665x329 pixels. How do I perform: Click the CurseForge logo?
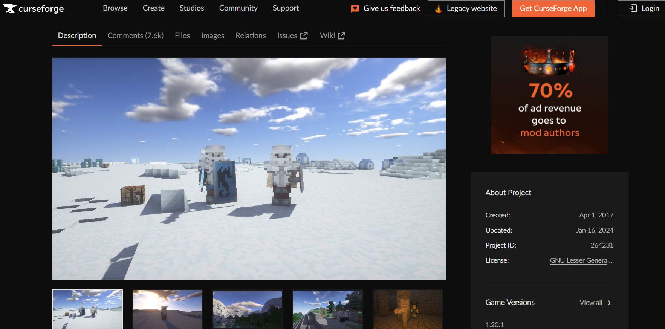(x=34, y=9)
